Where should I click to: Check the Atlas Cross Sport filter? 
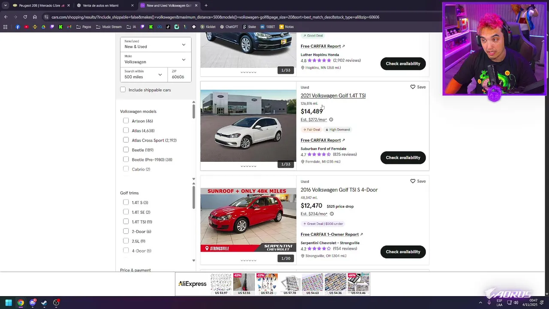[x=126, y=140]
